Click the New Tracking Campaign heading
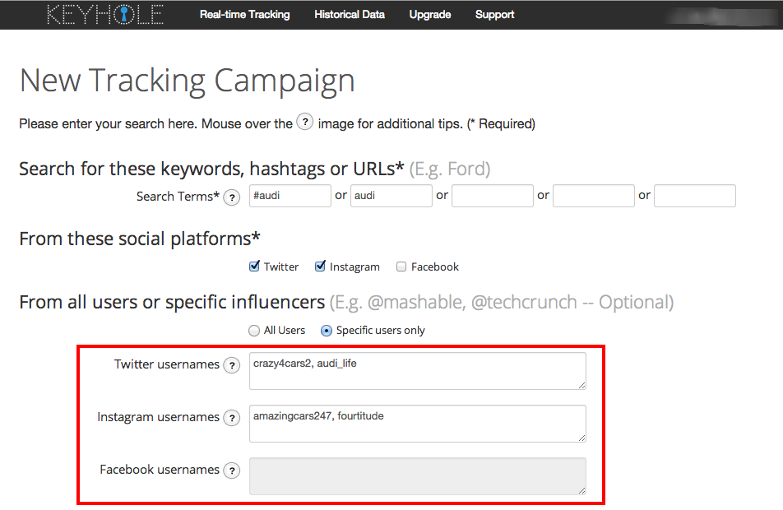 click(x=188, y=81)
